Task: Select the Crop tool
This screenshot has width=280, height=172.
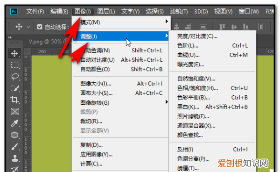Action: (x=14, y=100)
